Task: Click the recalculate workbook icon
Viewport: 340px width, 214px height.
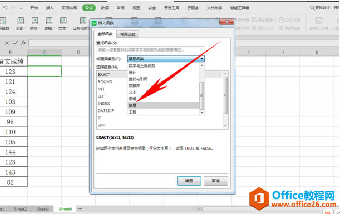Action: tap(319, 21)
